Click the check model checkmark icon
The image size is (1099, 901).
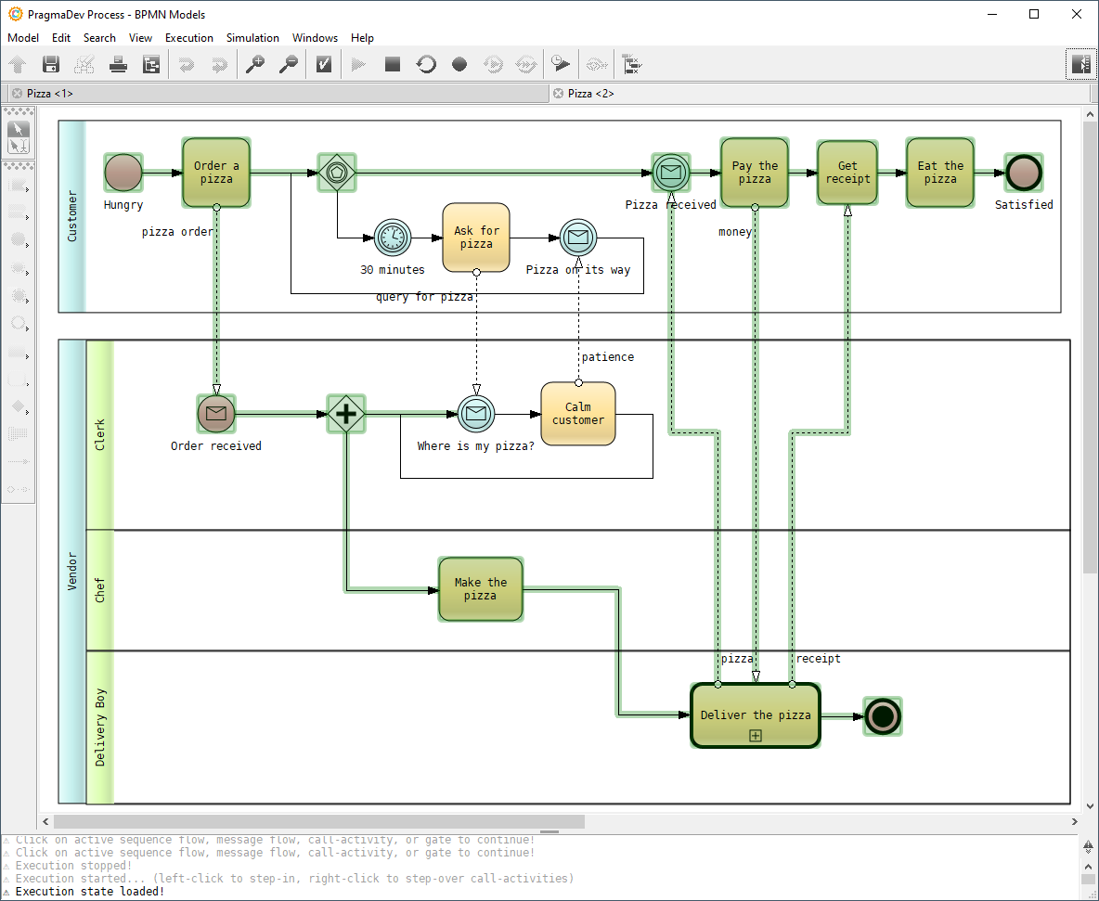(324, 64)
